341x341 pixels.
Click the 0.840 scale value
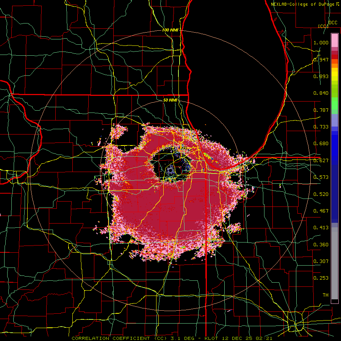321,93
